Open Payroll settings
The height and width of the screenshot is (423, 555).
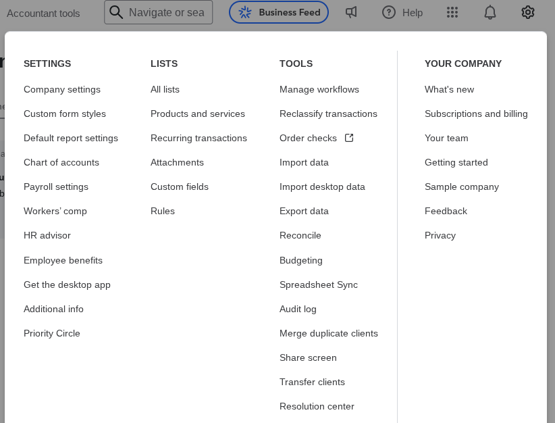coord(55,186)
